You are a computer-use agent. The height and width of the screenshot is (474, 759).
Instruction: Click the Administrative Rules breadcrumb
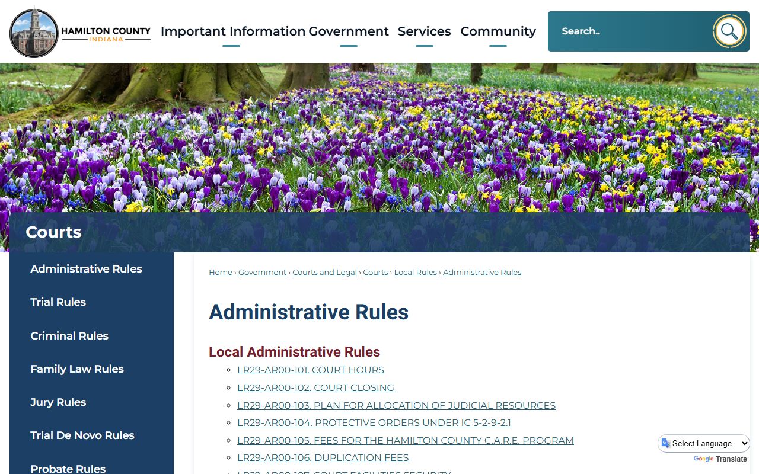point(482,273)
